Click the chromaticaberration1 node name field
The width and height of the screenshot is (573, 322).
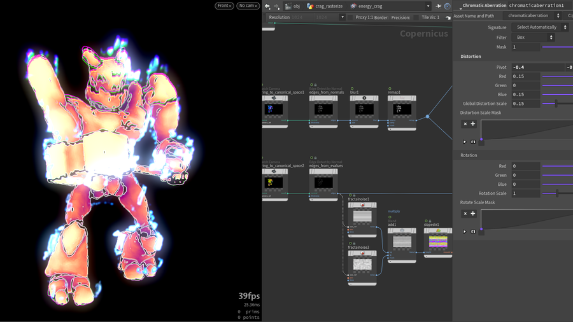click(x=541, y=6)
